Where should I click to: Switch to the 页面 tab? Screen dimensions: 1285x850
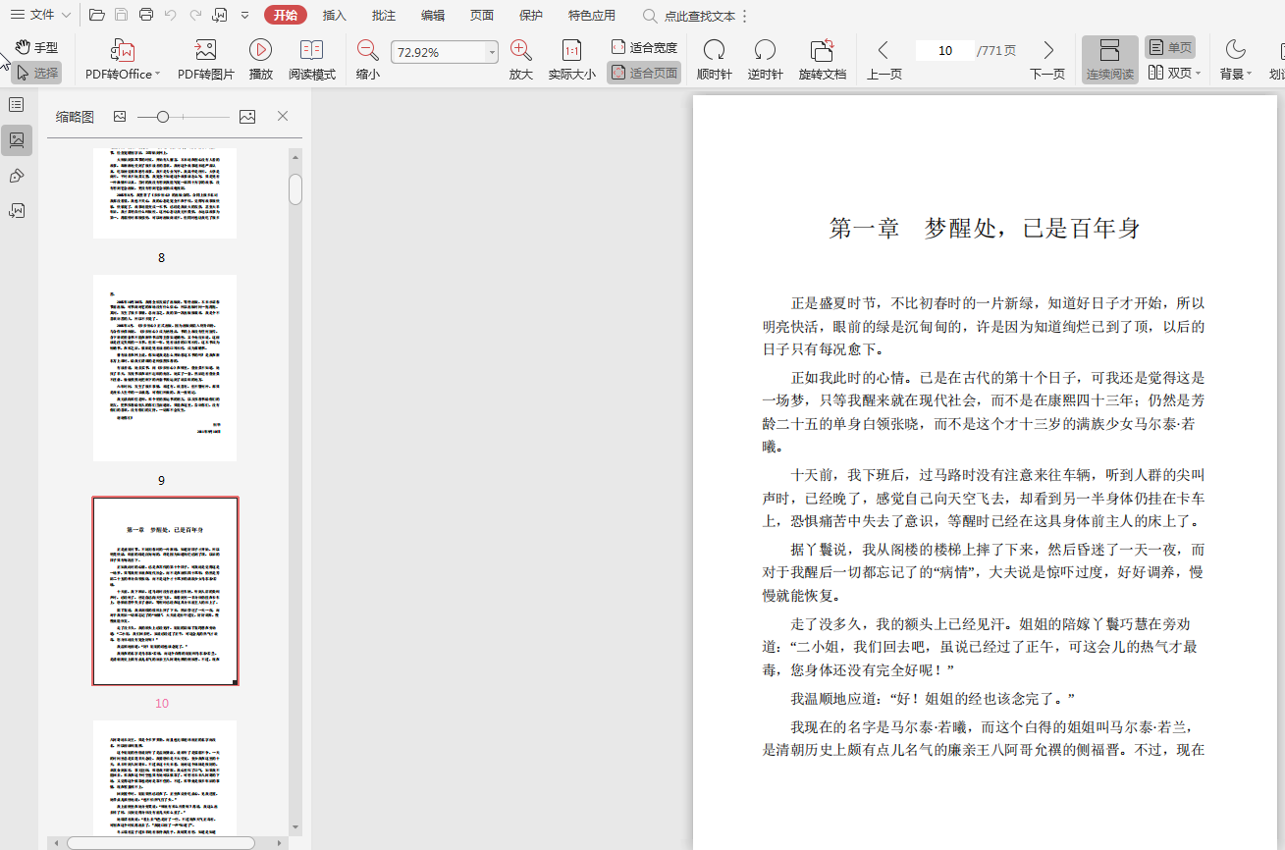click(x=482, y=15)
